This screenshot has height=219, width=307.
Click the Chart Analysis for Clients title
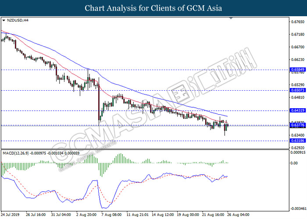click(153, 8)
